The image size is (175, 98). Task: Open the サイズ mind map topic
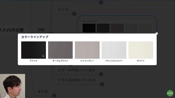pos(63,9)
